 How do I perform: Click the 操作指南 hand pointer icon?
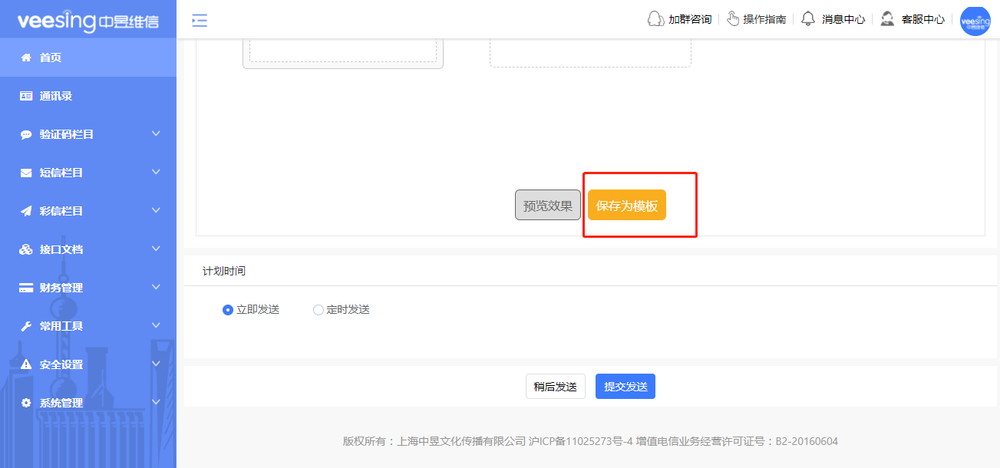pyautogui.click(x=733, y=19)
